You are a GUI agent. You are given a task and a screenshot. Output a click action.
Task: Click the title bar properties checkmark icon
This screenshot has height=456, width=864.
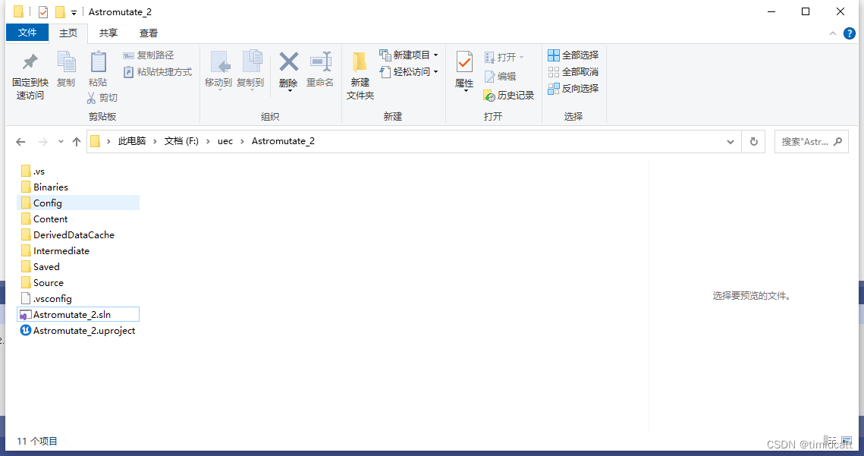point(43,11)
